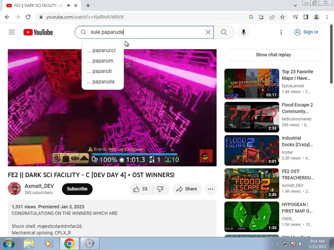
Task: Install app icon in address bar
Action: click(x=261, y=17)
